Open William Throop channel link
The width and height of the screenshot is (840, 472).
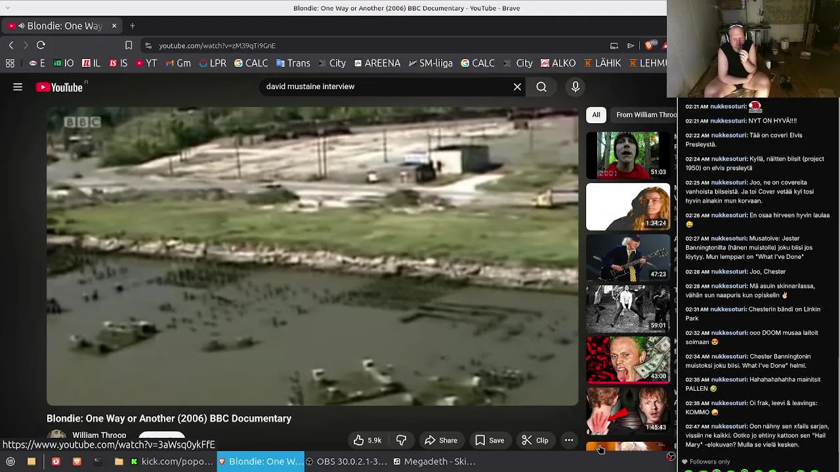(x=99, y=435)
